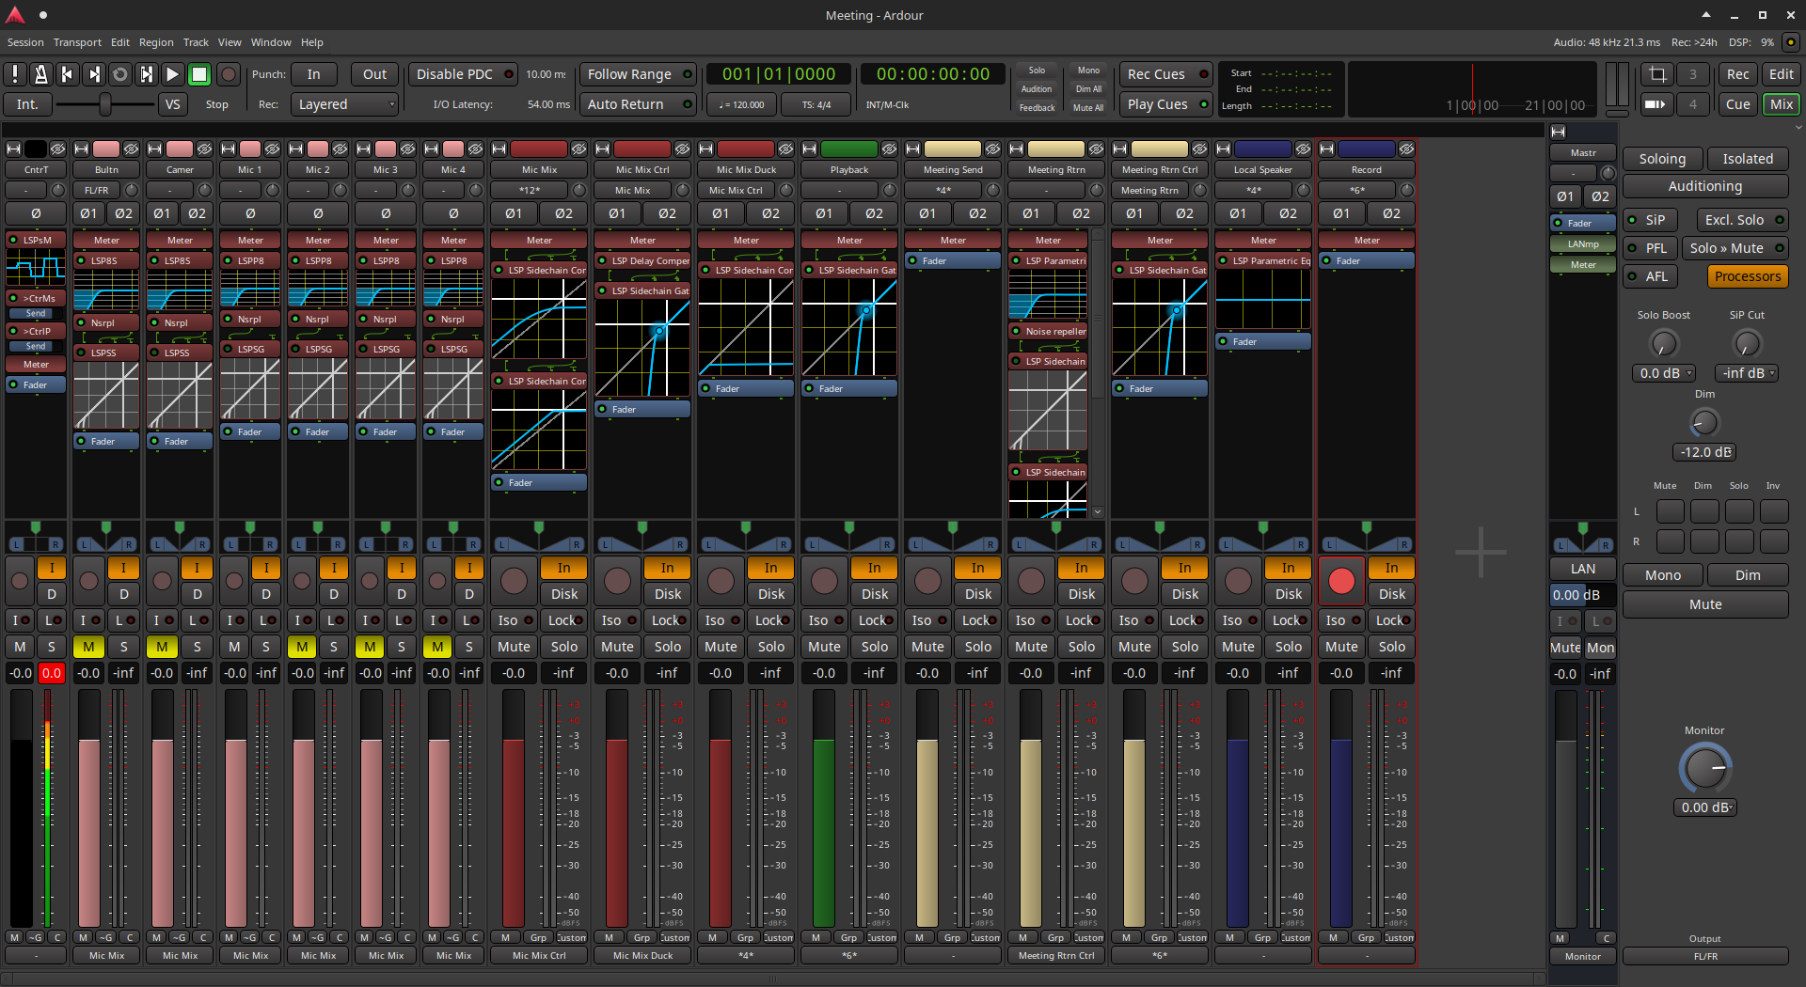Viewport: 1806px width, 987px height.
Task: Open the Layered record mode dropdown
Action: [344, 104]
